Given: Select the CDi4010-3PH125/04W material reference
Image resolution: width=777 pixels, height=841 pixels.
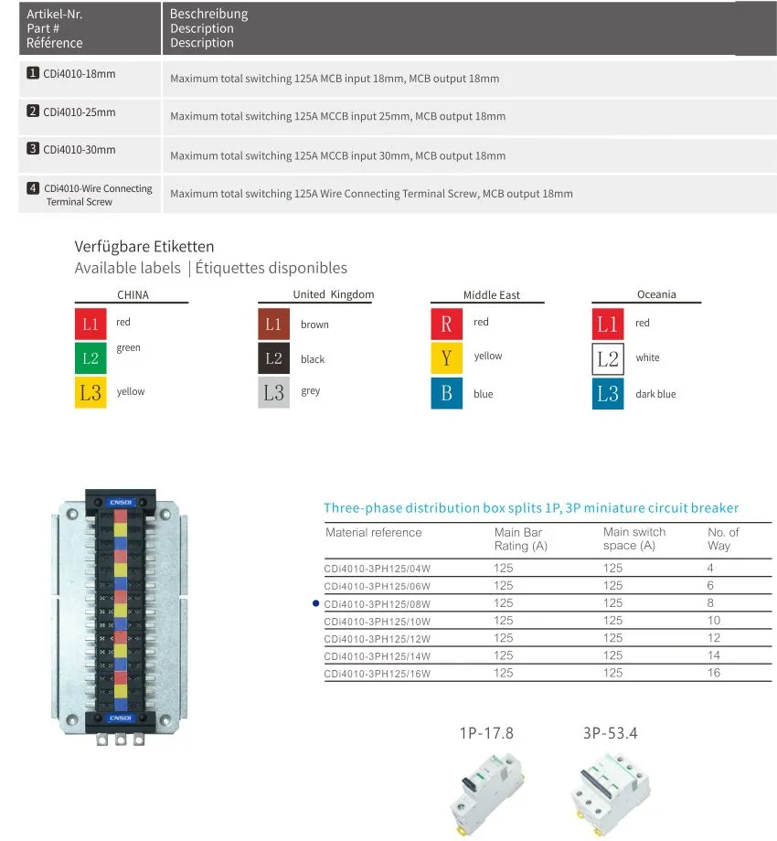Looking at the screenshot, I should click(x=377, y=569).
